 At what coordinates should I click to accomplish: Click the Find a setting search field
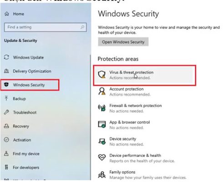coord(46,27)
